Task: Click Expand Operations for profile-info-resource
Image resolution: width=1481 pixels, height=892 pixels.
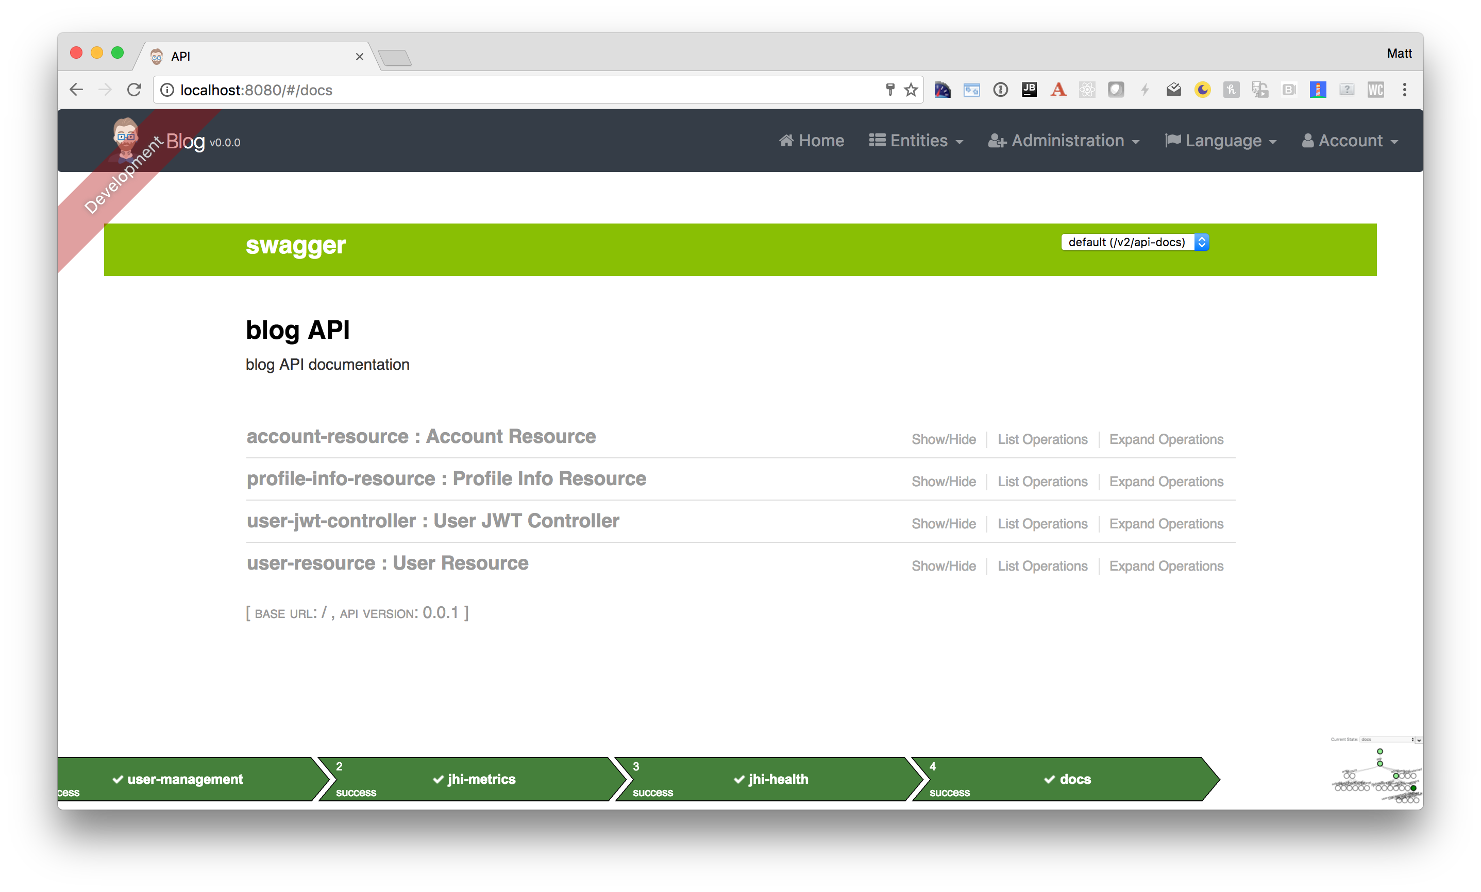Action: click(1166, 482)
